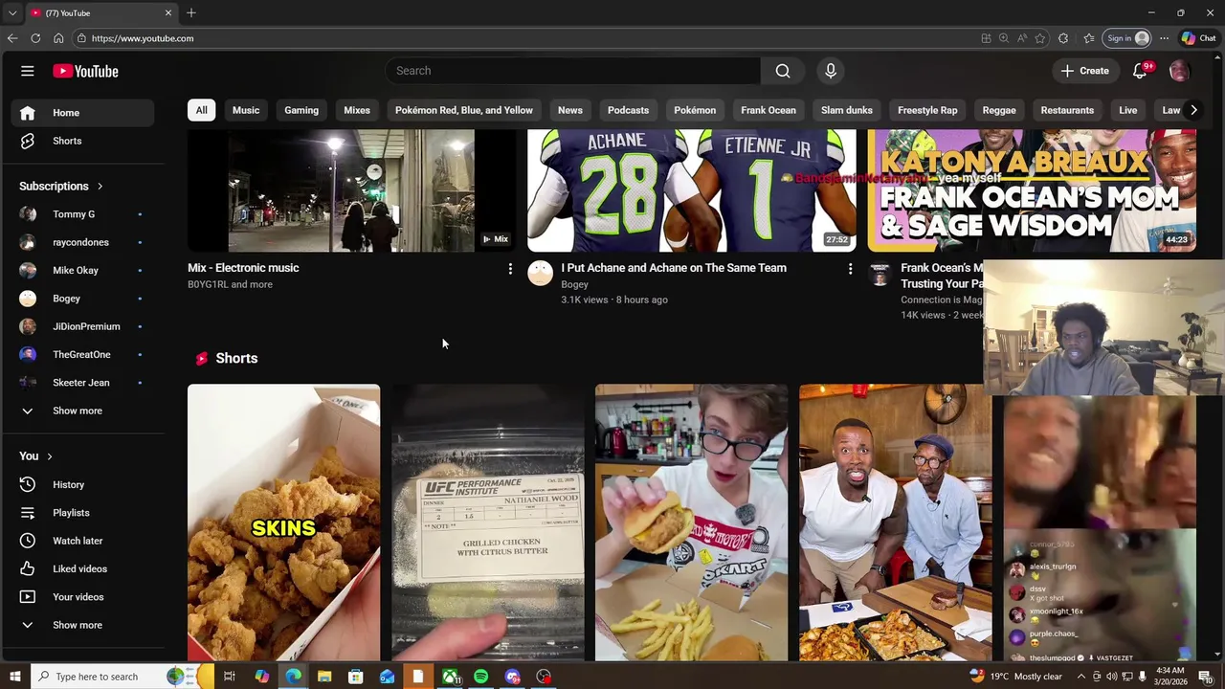Screen dimensions: 1225x689
Task: Open browser home page button
Action: tap(58, 38)
